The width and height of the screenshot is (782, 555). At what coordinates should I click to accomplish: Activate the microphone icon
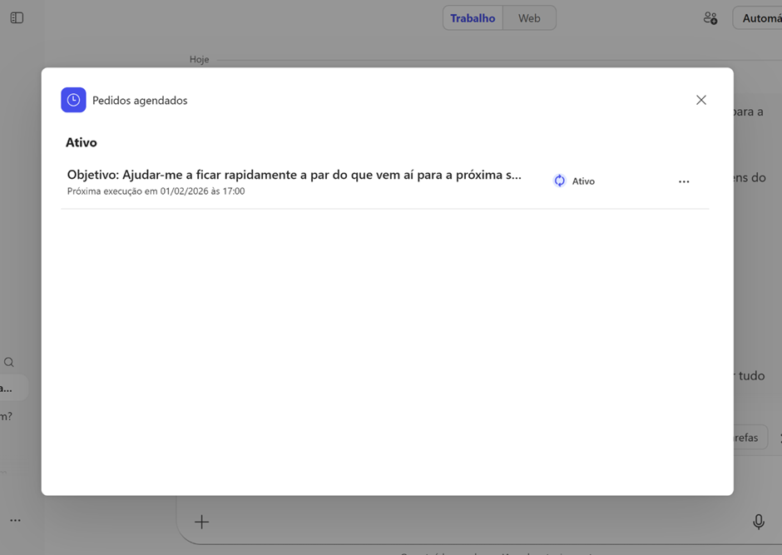[x=759, y=522]
